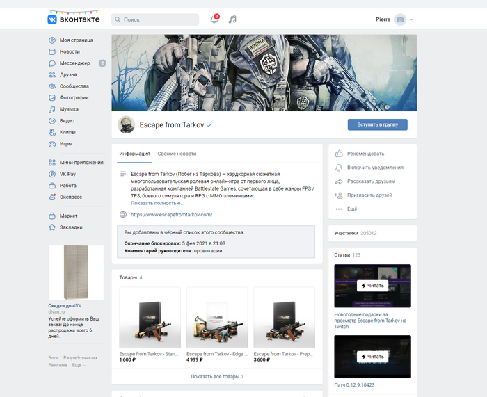487x397 pixels.
Task: Click the Блог footer link
Action: click(x=53, y=358)
